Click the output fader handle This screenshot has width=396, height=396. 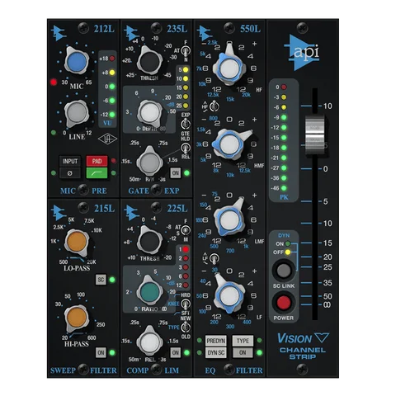[315, 135]
